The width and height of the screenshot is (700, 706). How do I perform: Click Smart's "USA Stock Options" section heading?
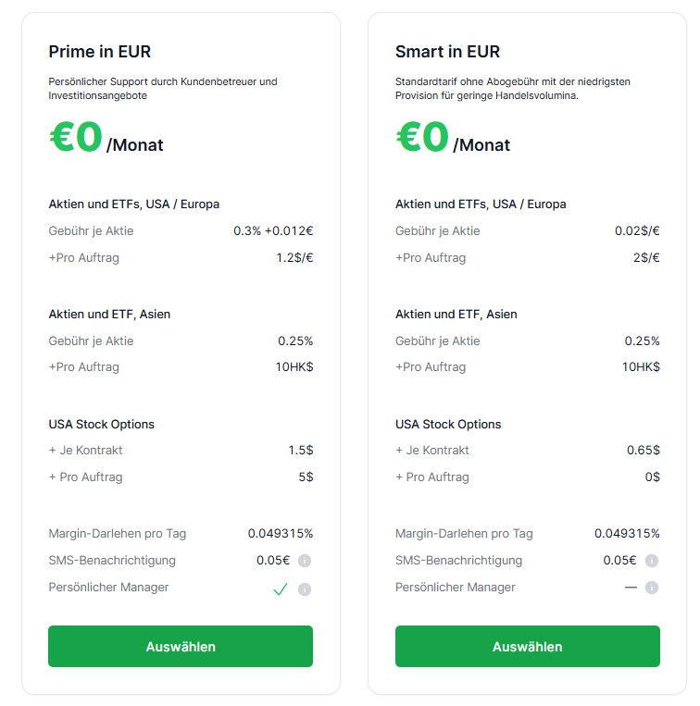[448, 425]
